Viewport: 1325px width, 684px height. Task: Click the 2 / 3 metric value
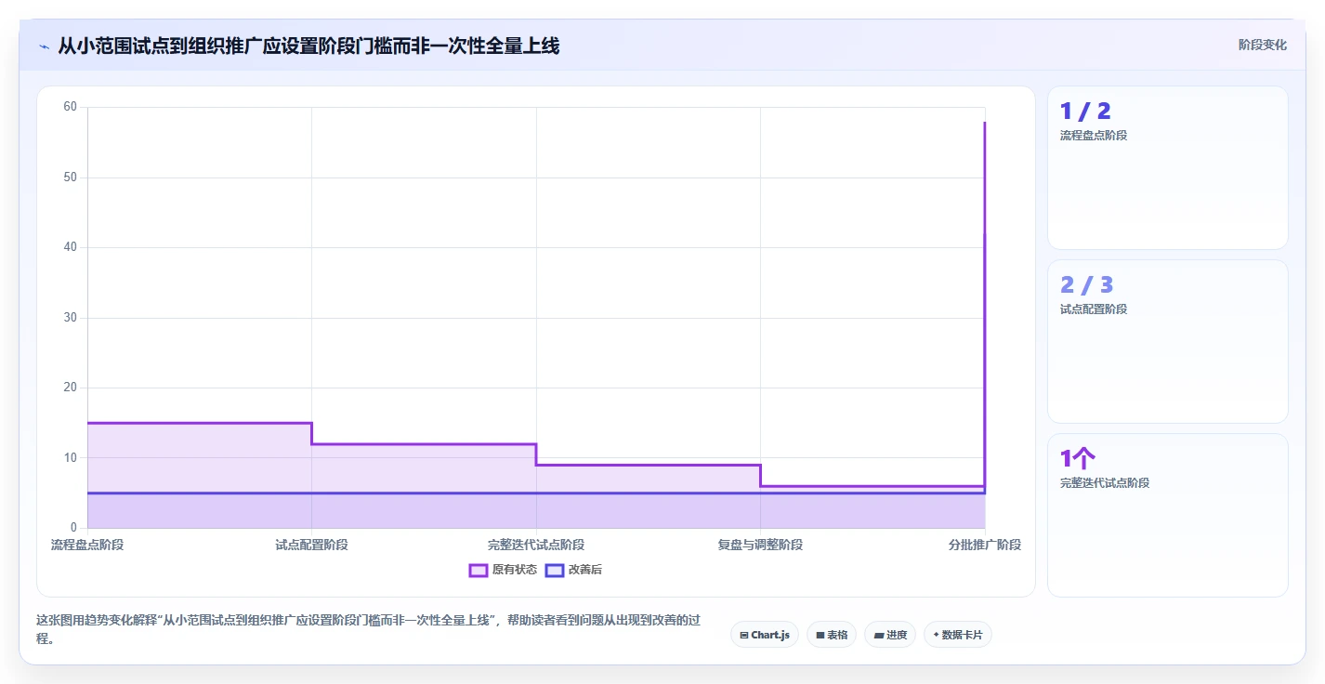1086,285
